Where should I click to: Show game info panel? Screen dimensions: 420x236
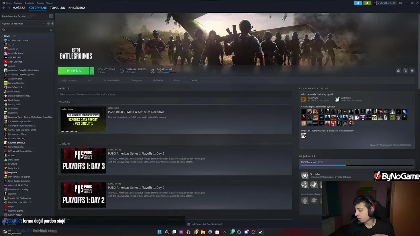click(405, 71)
